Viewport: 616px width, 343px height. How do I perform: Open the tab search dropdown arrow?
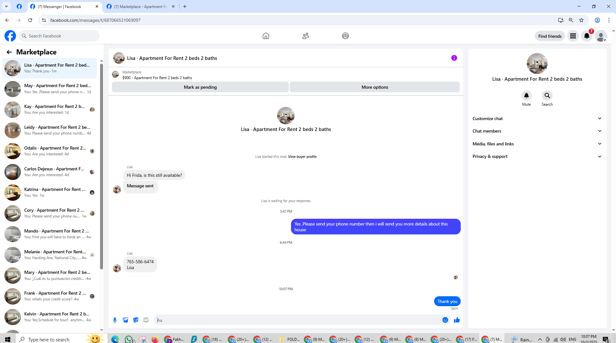6,6
